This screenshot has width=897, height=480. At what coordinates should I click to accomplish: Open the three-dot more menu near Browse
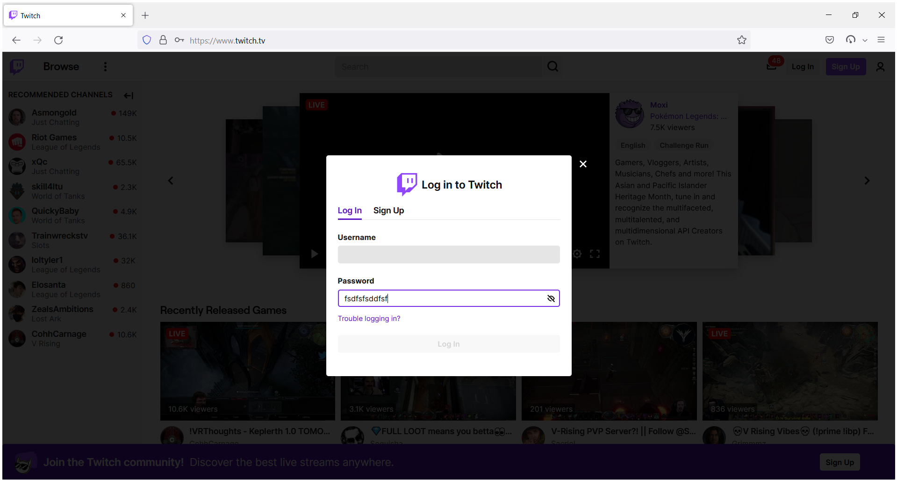click(105, 67)
